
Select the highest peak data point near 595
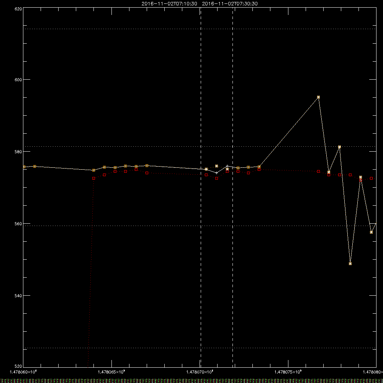click(318, 97)
